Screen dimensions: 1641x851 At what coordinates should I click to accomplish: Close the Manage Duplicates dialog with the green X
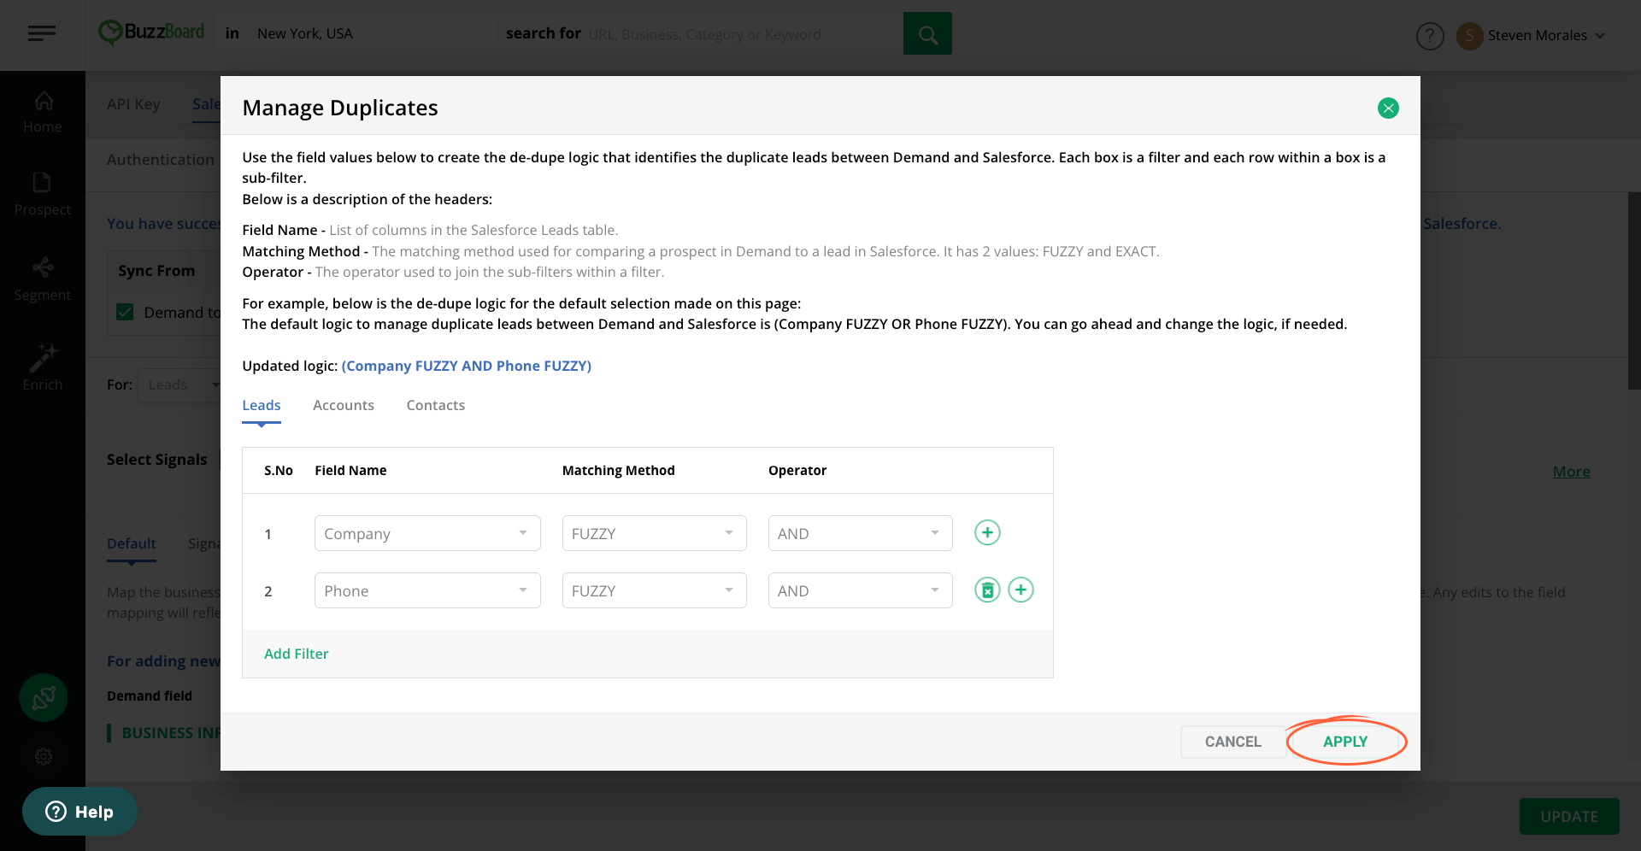[x=1388, y=108]
